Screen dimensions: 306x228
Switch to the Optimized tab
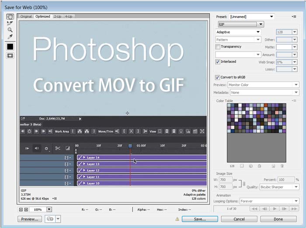42,17
